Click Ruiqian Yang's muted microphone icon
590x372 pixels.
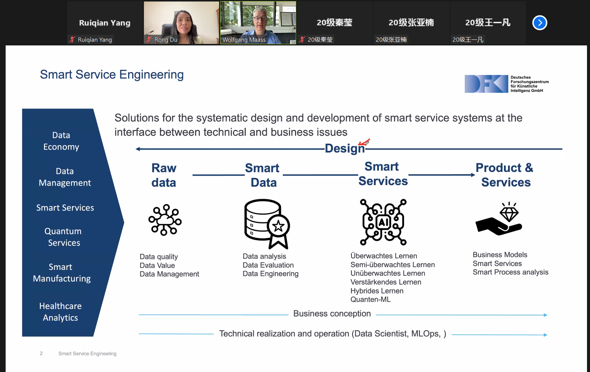[x=72, y=39]
